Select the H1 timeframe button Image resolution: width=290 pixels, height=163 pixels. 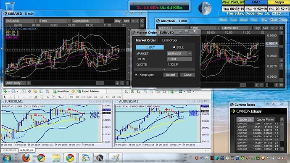tap(95, 97)
